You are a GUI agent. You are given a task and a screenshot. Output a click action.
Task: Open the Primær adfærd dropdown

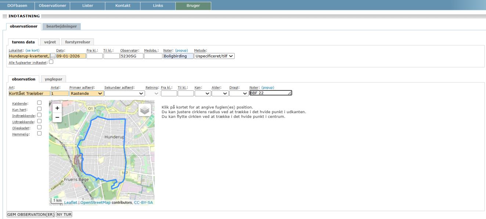tap(86, 93)
